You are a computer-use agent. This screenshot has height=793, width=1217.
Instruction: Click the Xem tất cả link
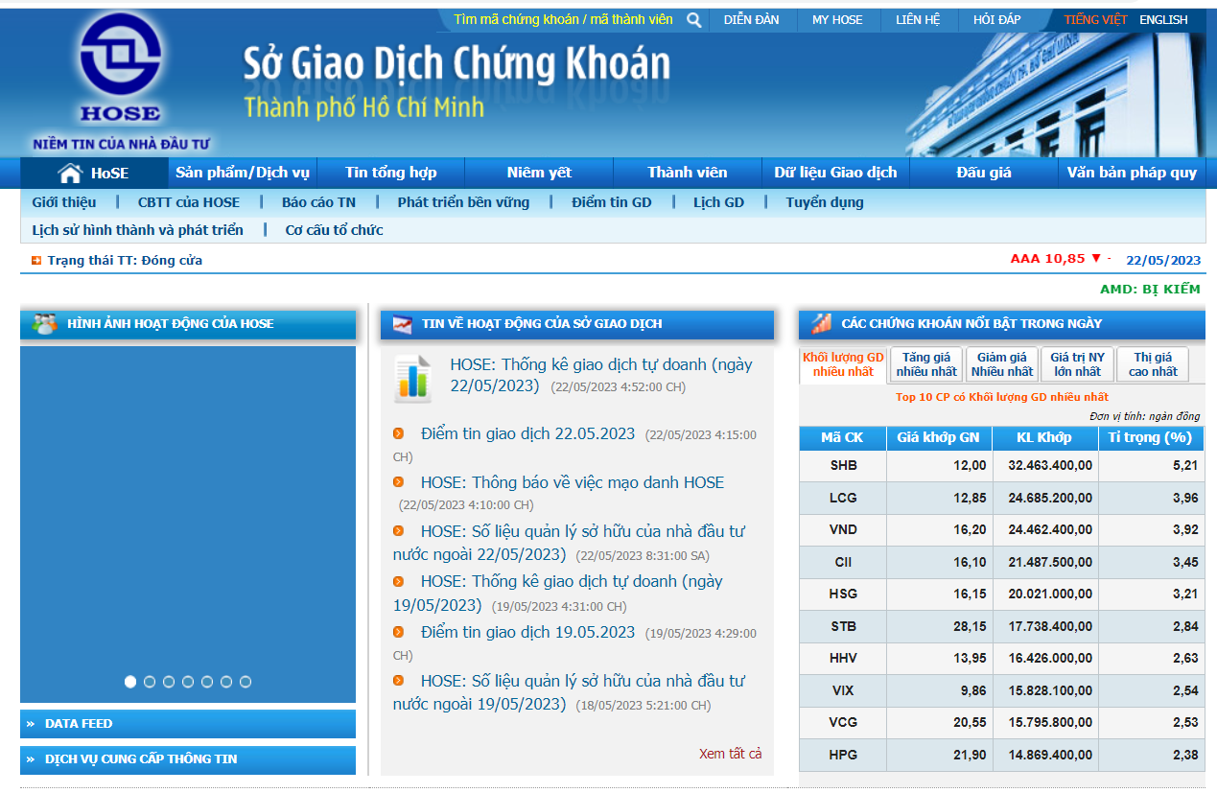coord(731,754)
